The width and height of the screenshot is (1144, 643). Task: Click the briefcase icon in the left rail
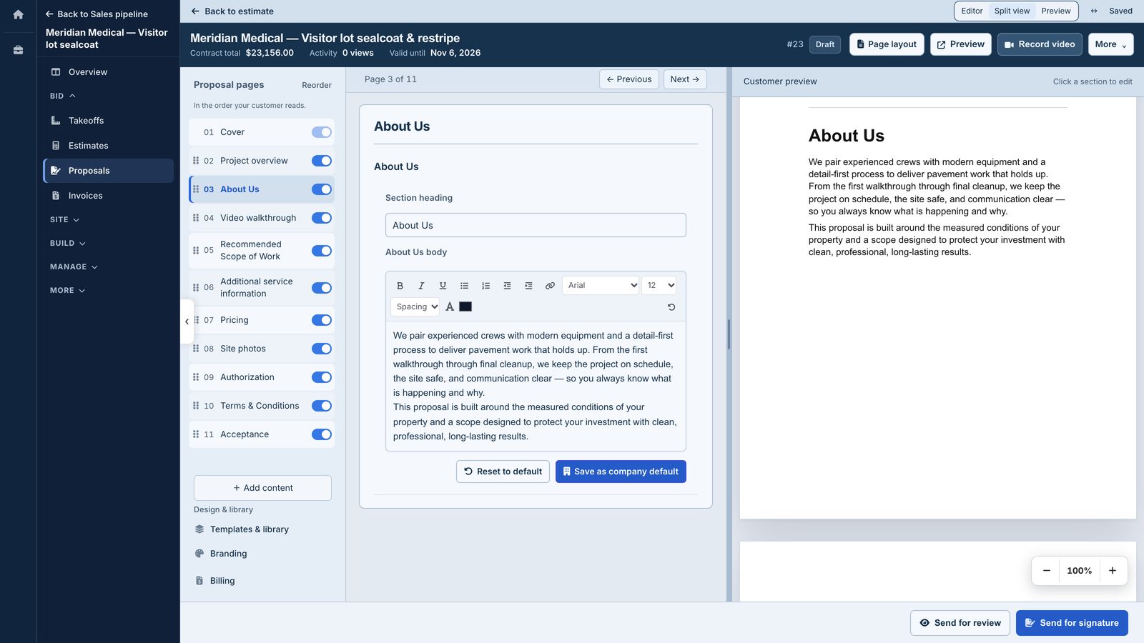[x=18, y=50]
